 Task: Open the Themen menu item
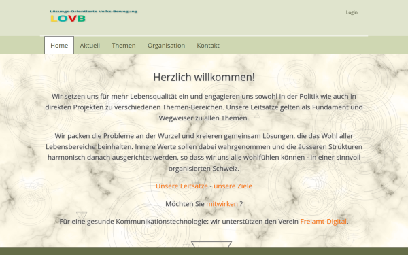(124, 46)
